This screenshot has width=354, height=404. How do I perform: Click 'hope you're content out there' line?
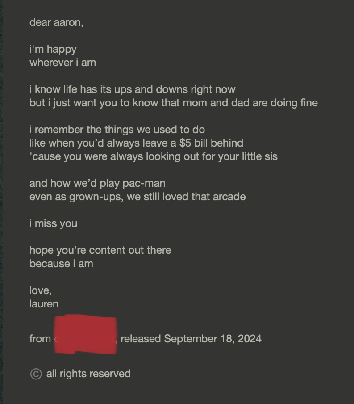click(x=100, y=250)
